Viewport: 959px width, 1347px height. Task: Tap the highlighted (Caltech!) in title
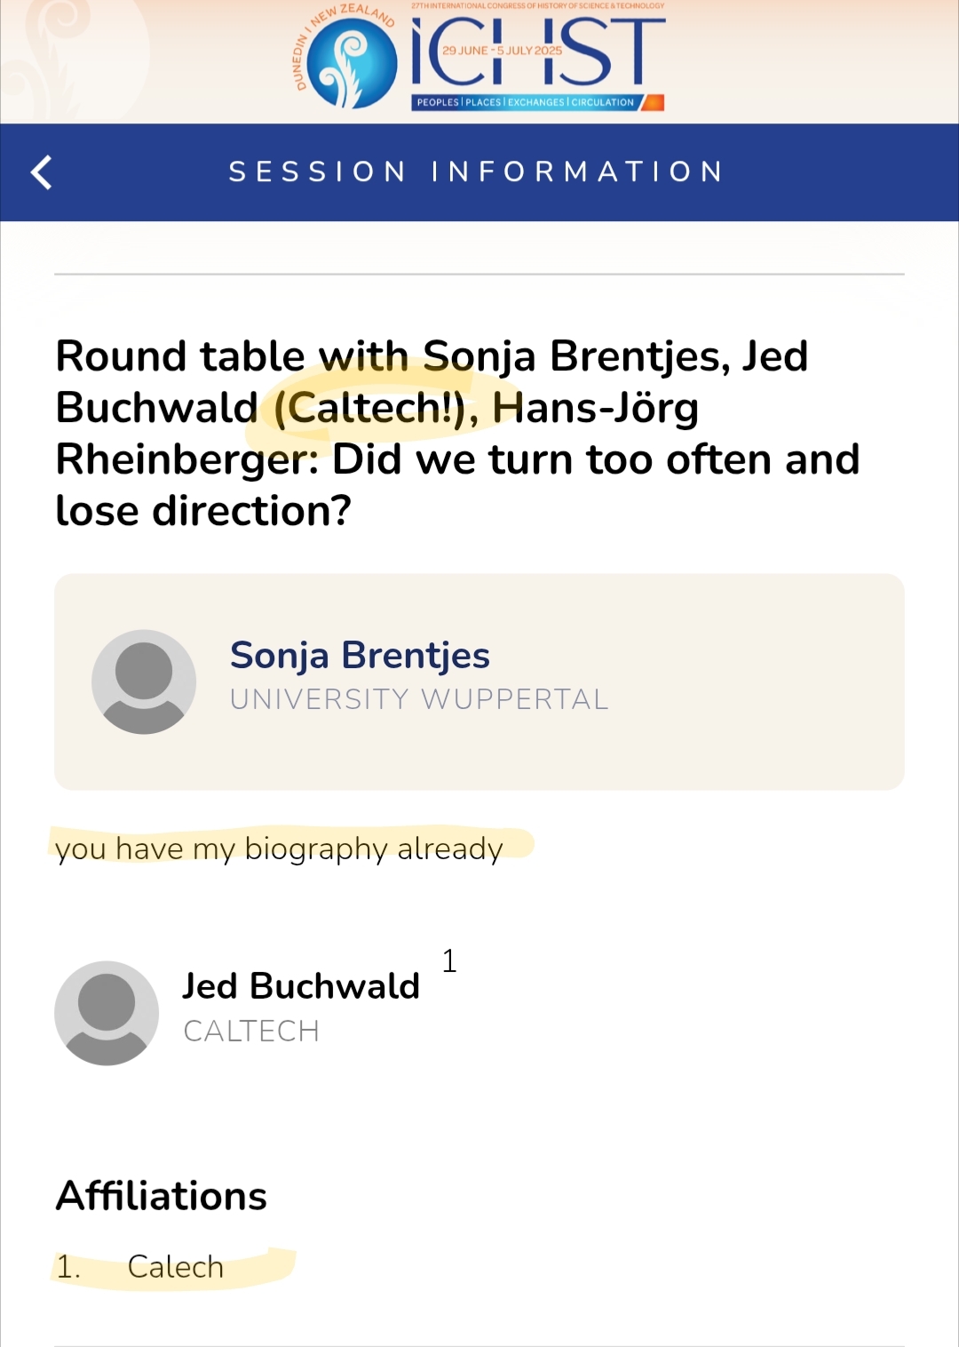[x=369, y=409]
